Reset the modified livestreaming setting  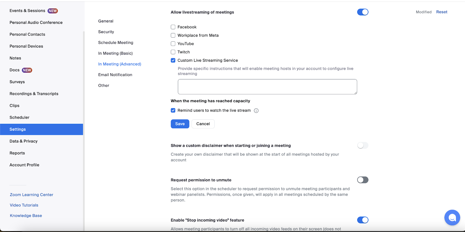pyautogui.click(x=442, y=12)
